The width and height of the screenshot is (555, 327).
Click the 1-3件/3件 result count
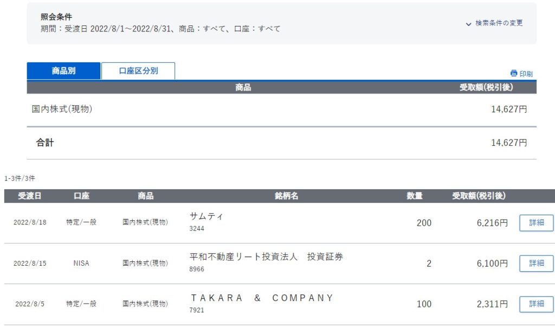point(20,178)
